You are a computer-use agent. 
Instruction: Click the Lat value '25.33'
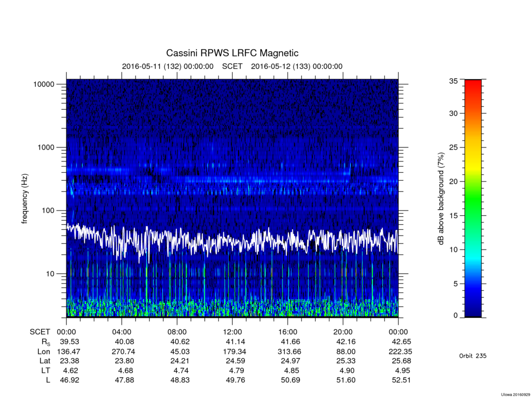(346, 361)
